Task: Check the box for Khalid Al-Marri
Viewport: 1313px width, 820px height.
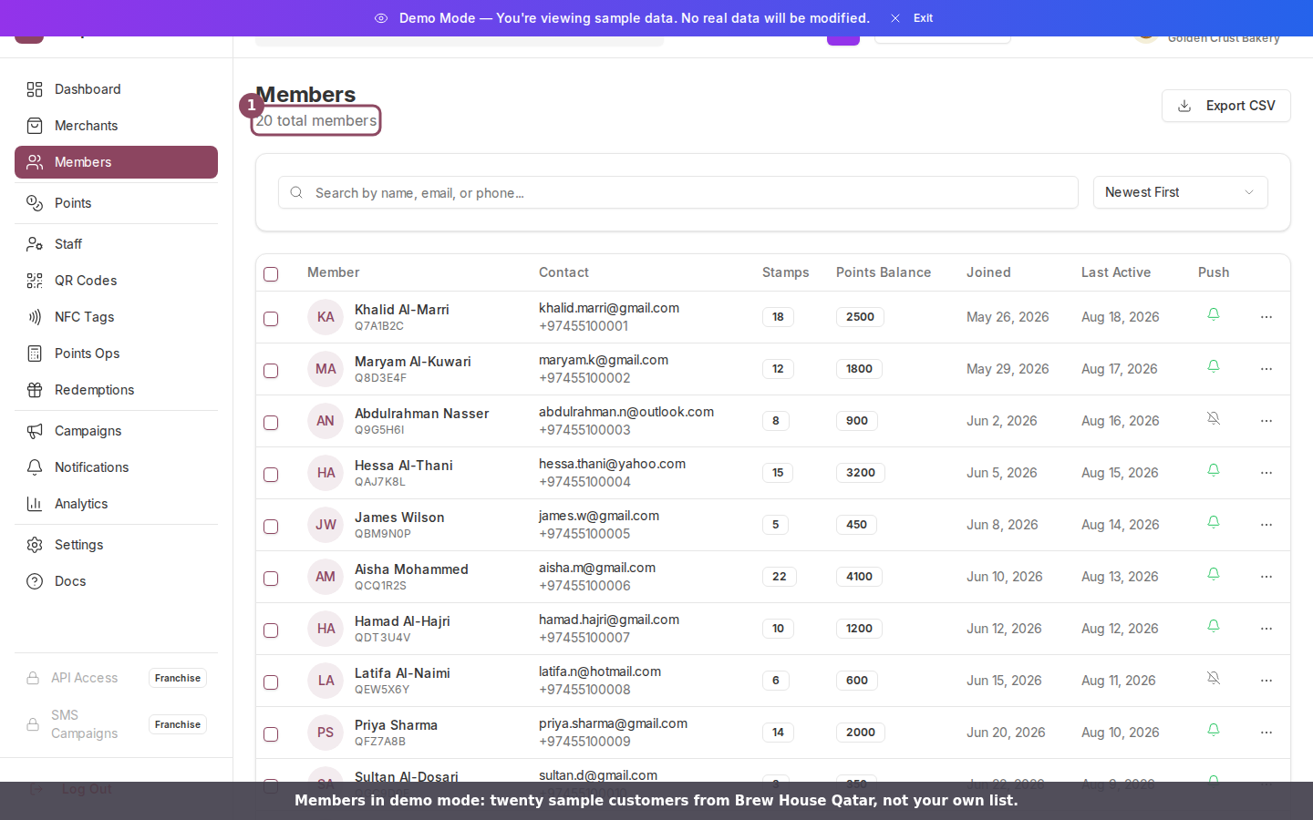Action: click(271, 319)
